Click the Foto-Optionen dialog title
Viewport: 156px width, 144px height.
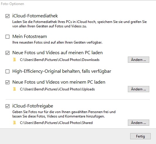click(12, 4)
